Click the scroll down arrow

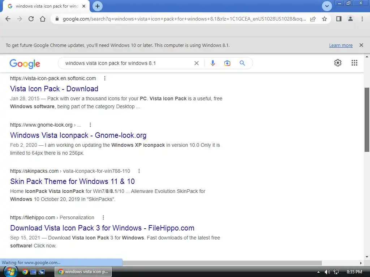tap(367, 257)
